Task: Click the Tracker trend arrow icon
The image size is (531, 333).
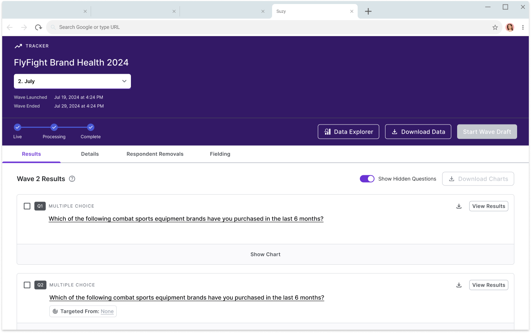Action: click(x=18, y=46)
